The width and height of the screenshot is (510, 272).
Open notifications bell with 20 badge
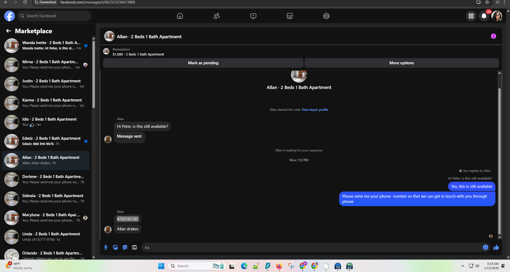point(484,16)
